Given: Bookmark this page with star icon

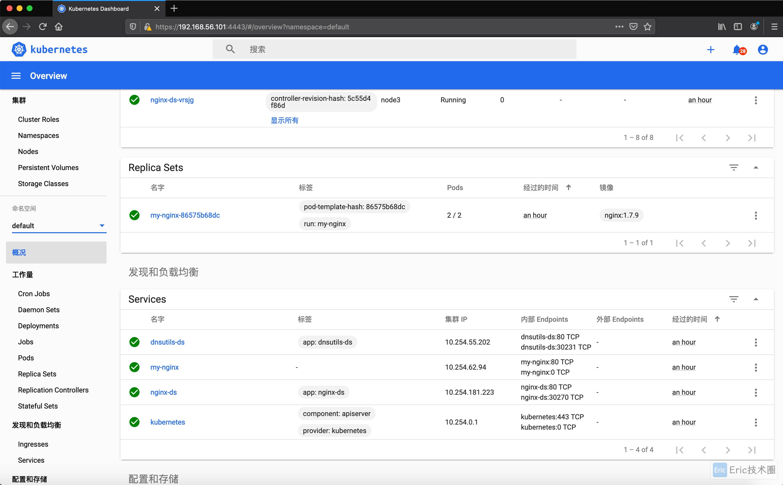Looking at the screenshot, I should [x=647, y=27].
